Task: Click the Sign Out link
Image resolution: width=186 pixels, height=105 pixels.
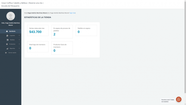Action: coord(72,13)
